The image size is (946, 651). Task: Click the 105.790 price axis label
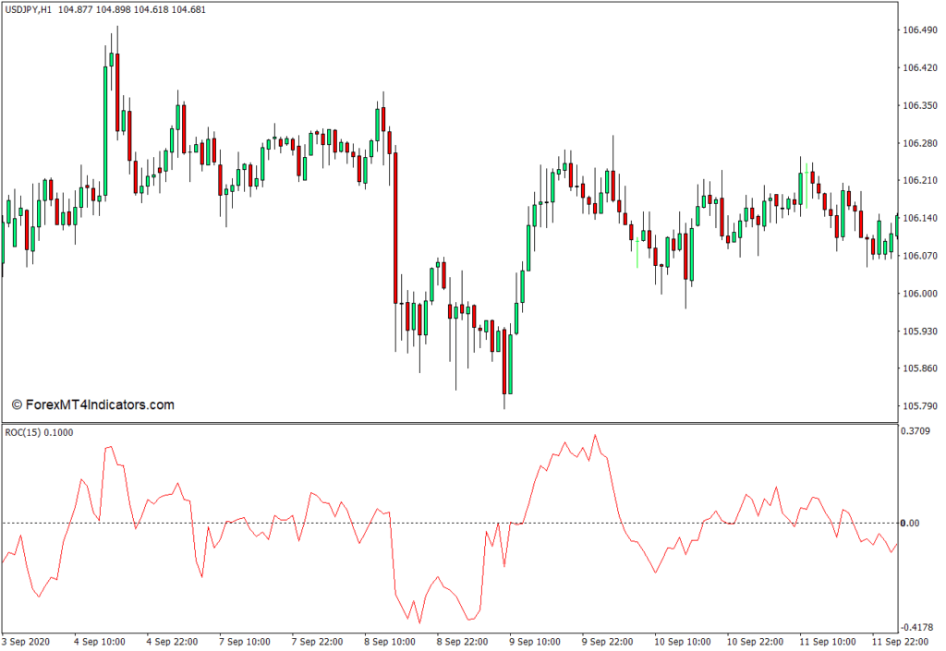click(x=917, y=406)
